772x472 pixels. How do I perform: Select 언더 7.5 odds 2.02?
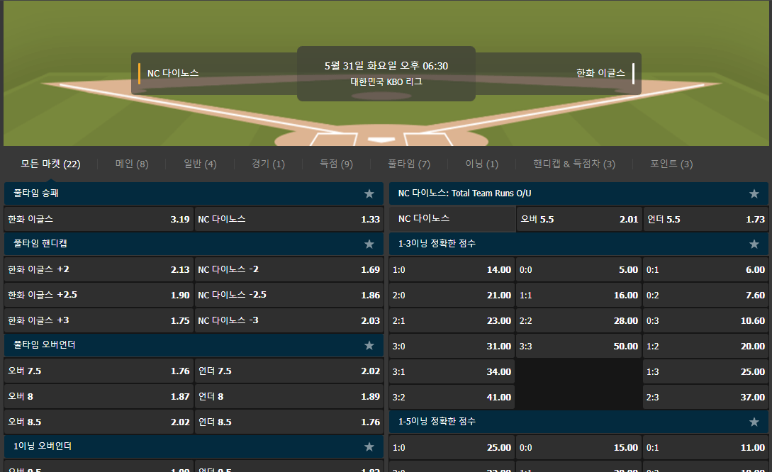click(289, 371)
